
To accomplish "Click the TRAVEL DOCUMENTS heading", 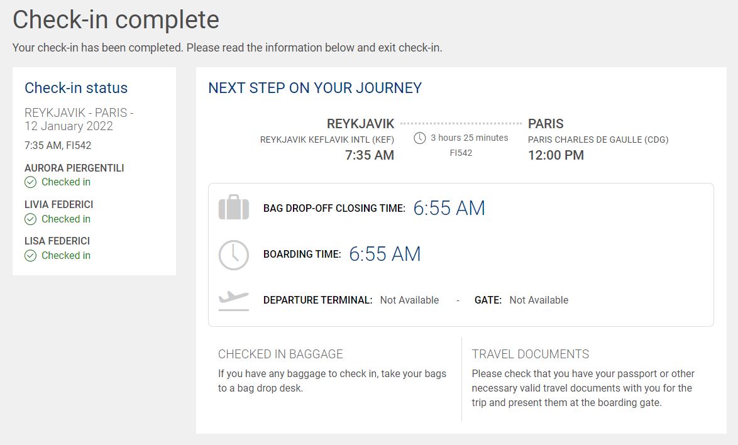I will (x=531, y=354).
